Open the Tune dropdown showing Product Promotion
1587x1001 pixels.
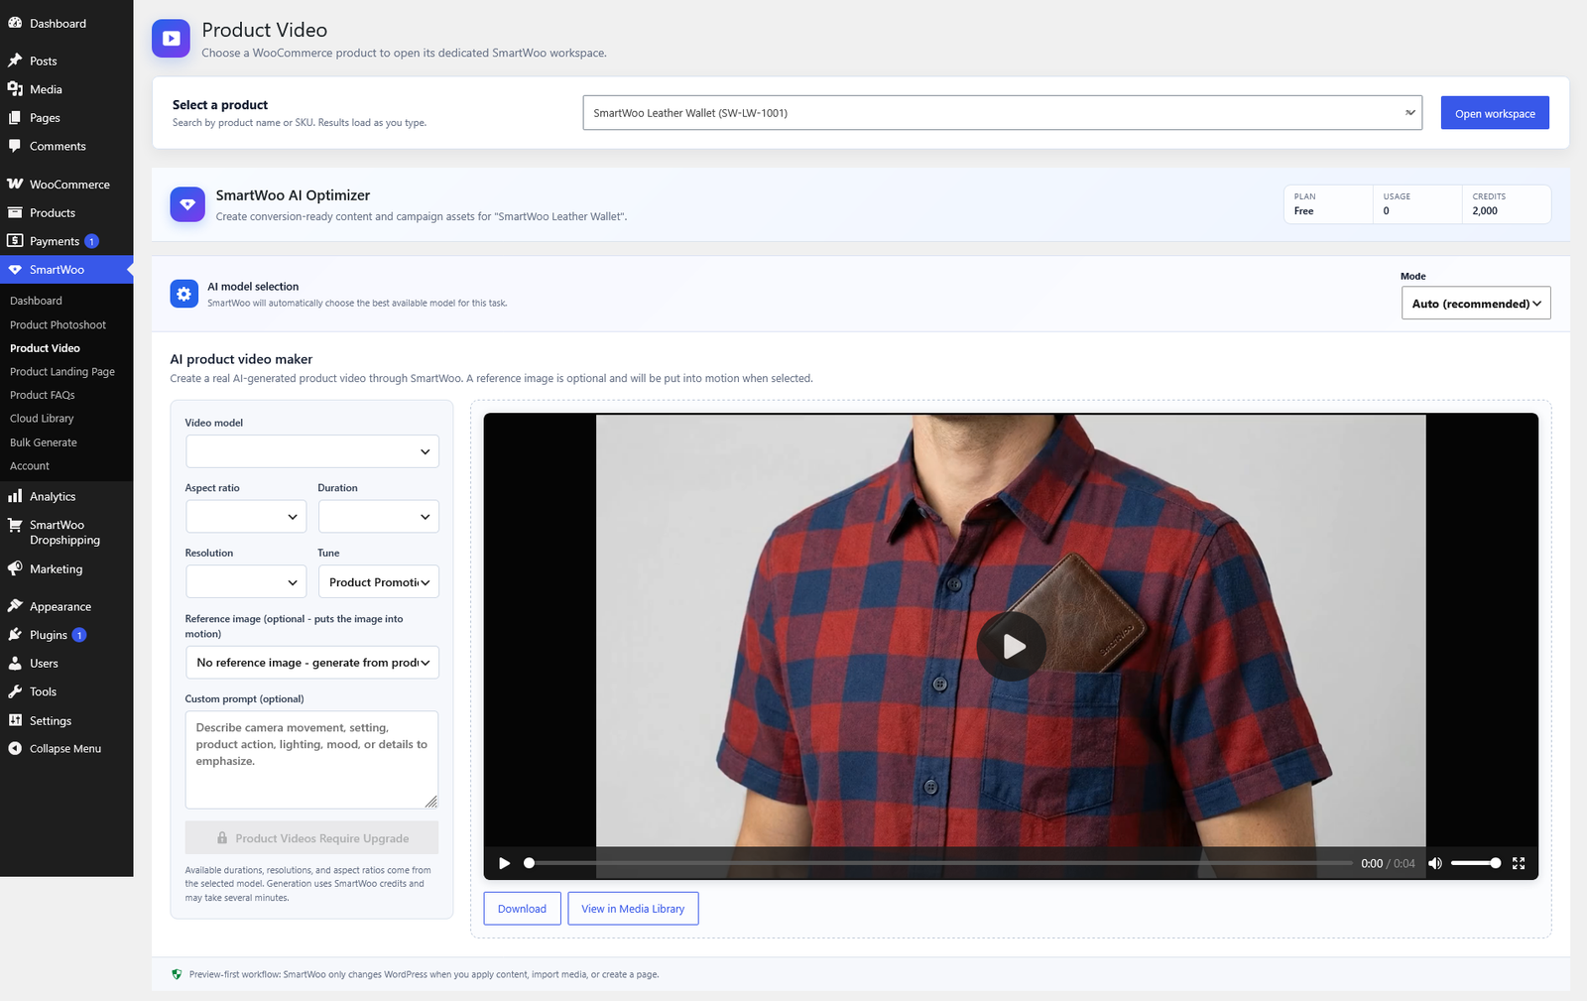pos(378,582)
